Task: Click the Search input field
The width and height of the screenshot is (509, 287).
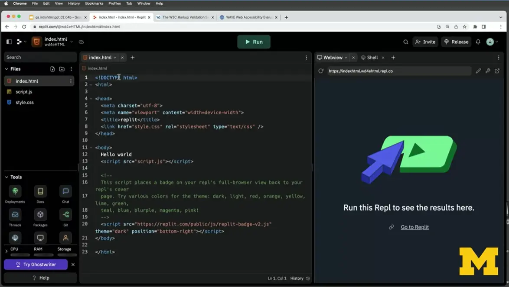Action: [40, 57]
